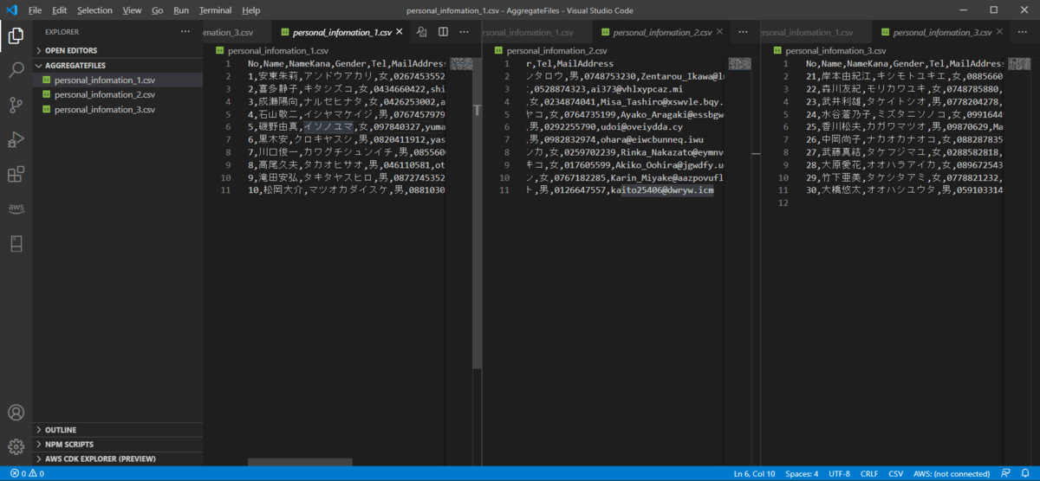Click the vertical scrollbar of the first editor
Screen dimensions: 1040x481
(477, 213)
